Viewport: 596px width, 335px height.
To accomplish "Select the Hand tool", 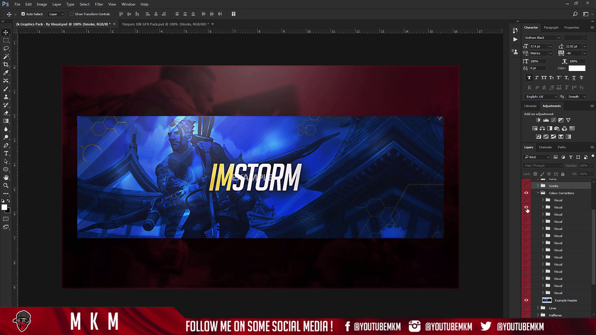I will coord(6,177).
